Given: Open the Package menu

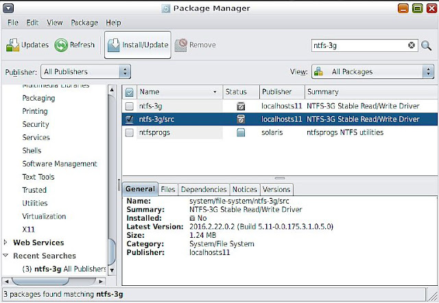Looking at the screenshot, I should [84, 23].
